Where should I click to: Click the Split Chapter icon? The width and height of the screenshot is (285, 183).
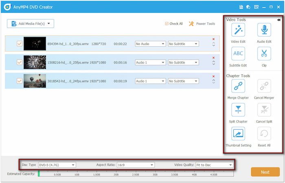pyautogui.click(x=238, y=110)
